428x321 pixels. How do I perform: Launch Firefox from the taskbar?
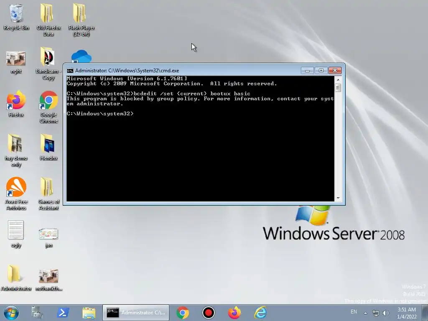click(x=234, y=313)
